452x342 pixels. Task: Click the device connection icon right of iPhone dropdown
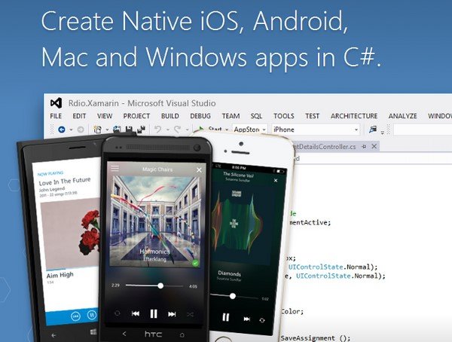pos(373,130)
